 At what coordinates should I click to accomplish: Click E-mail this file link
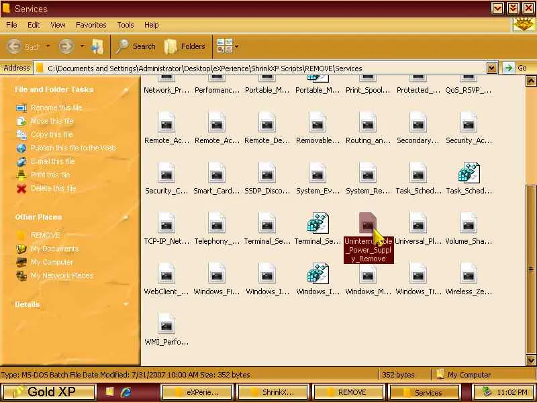pos(53,161)
